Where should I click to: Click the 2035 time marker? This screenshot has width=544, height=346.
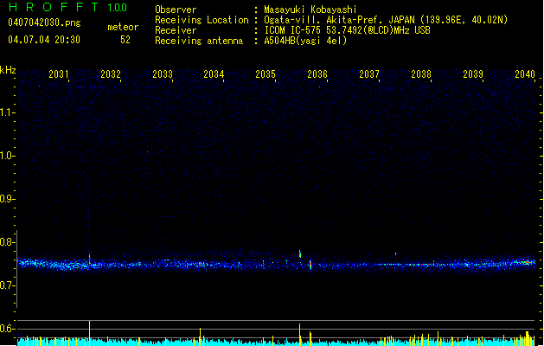tap(266, 74)
